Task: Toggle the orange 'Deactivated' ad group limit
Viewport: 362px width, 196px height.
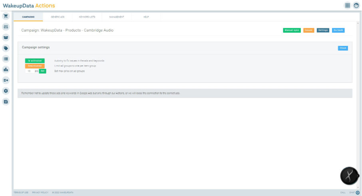Action: pos(35,66)
